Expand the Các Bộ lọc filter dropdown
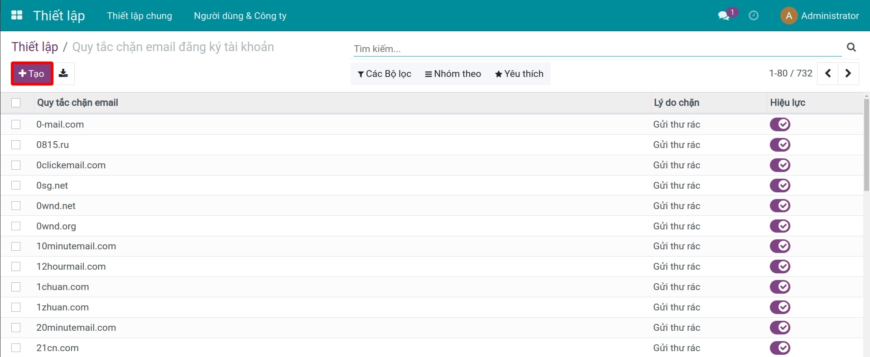This screenshot has height=357, width=870. 384,74
